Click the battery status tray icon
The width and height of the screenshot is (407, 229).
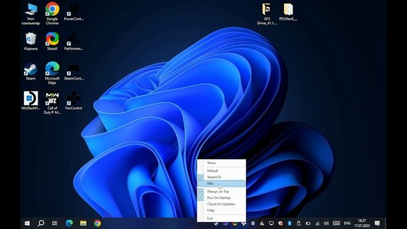308,223
